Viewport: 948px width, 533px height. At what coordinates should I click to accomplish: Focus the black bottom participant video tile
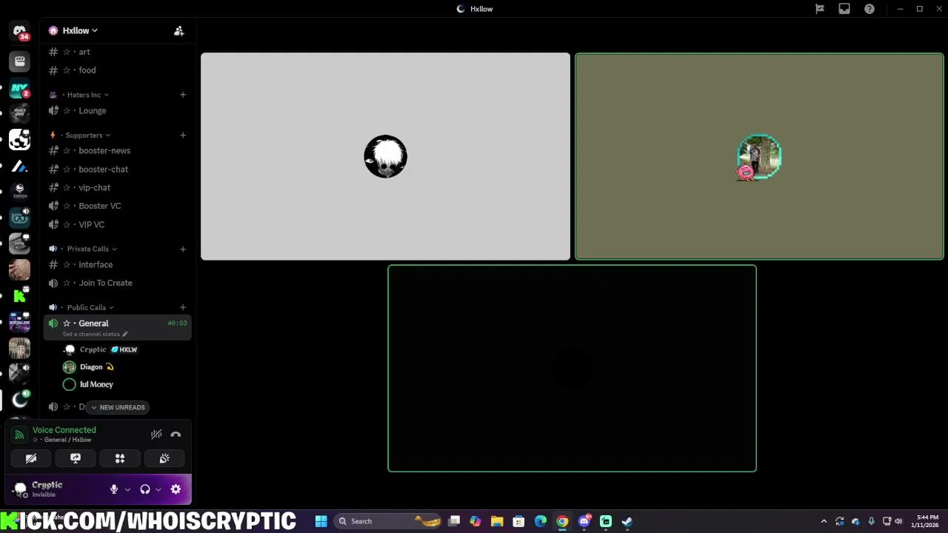pyautogui.click(x=572, y=368)
